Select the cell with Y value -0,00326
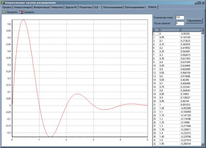 190,34
